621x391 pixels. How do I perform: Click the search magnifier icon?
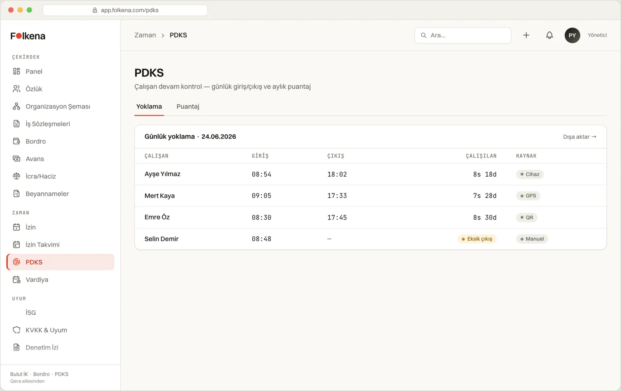click(x=423, y=35)
